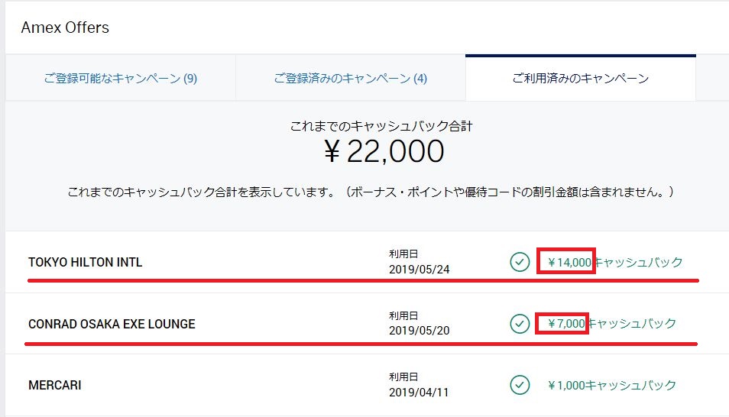Click the これまでのキャッシュバック合計 label
Screen dimensions: 729x417
click(387, 124)
